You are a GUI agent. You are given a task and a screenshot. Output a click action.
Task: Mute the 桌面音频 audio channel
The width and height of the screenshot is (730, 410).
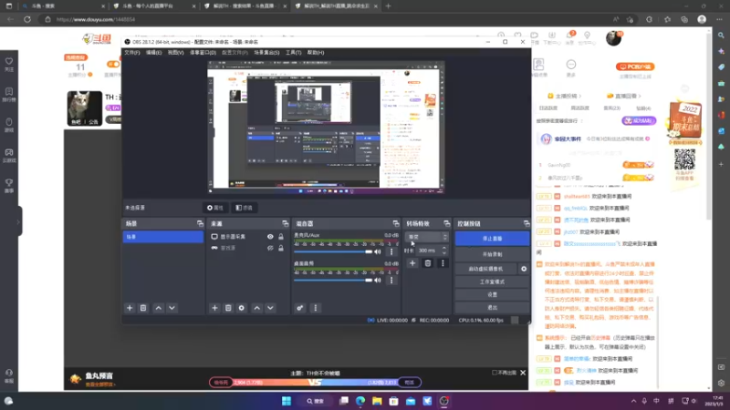[x=378, y=280]
